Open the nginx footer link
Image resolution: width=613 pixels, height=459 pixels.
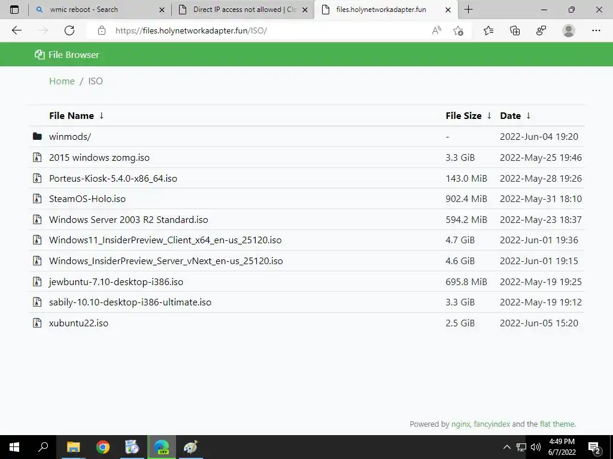(x=460, y=424)
